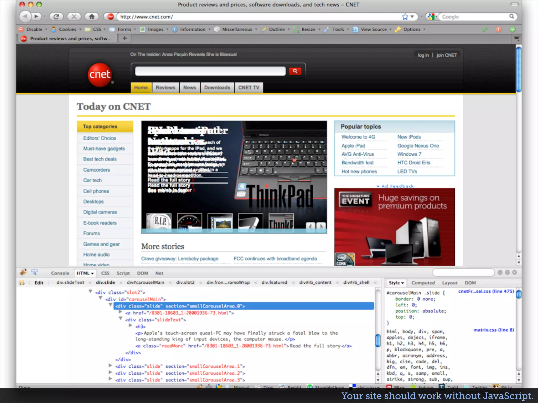Select the CNET TV navigation tab
The width and height of the screenshot is (538, 403).
(249, 88)
